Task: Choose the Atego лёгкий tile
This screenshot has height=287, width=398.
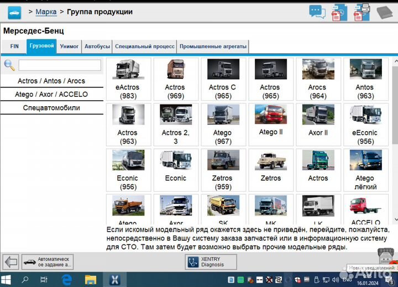Action: tap(366, 170)
